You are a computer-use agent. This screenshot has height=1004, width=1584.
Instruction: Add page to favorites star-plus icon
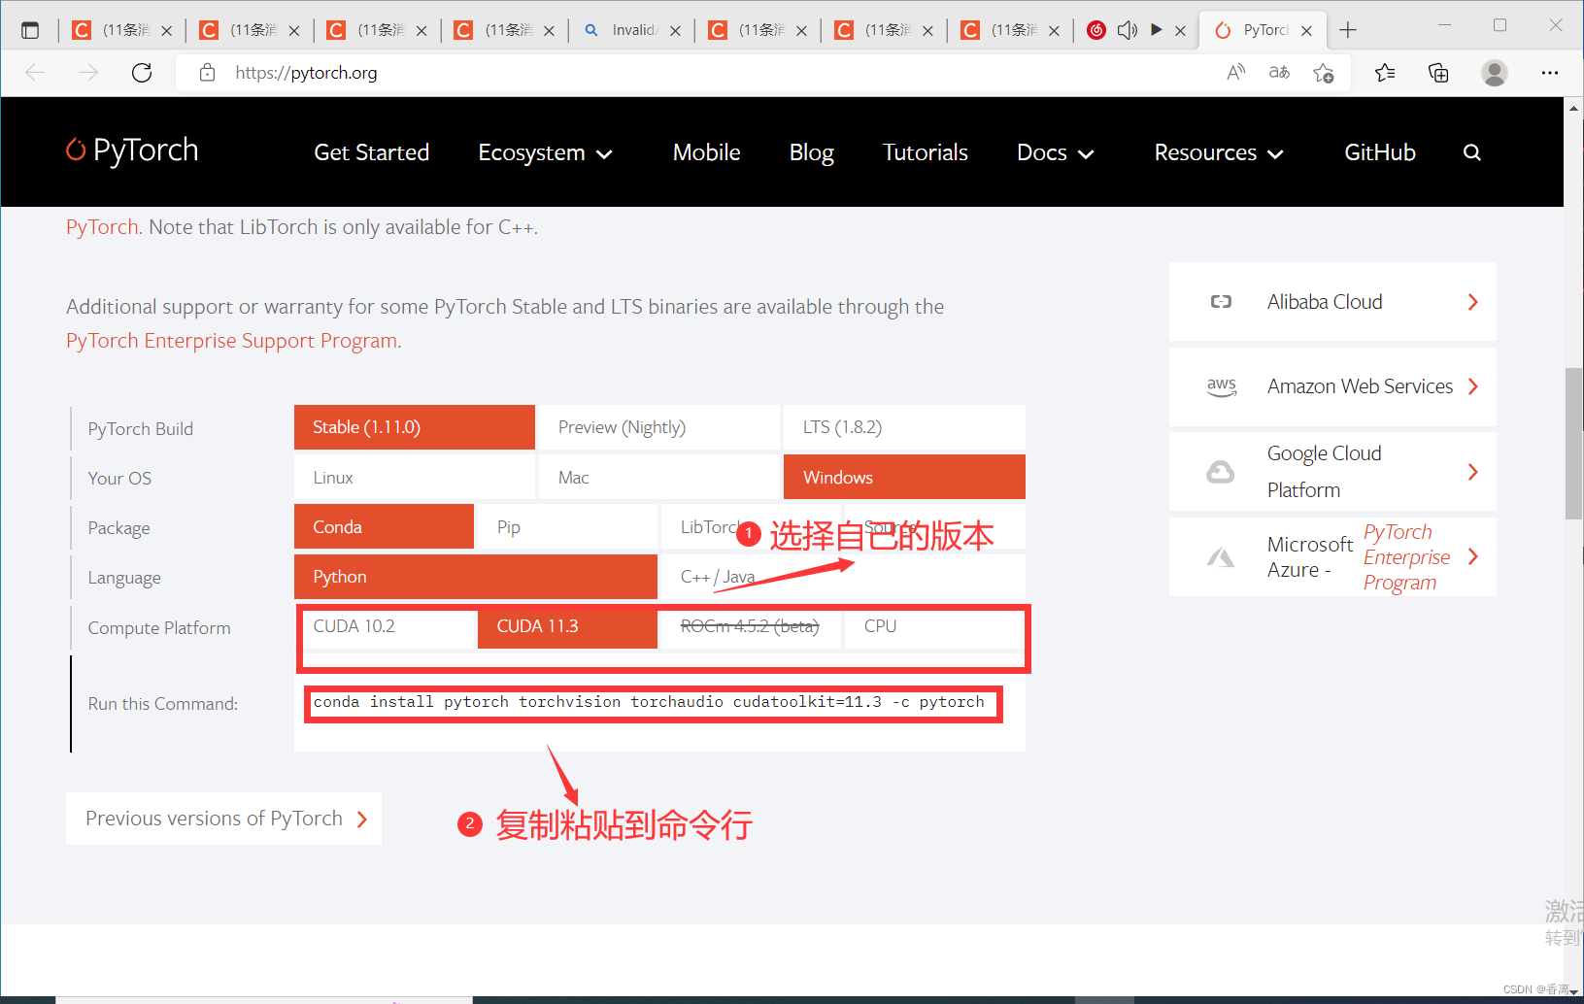coord(1323,73)
